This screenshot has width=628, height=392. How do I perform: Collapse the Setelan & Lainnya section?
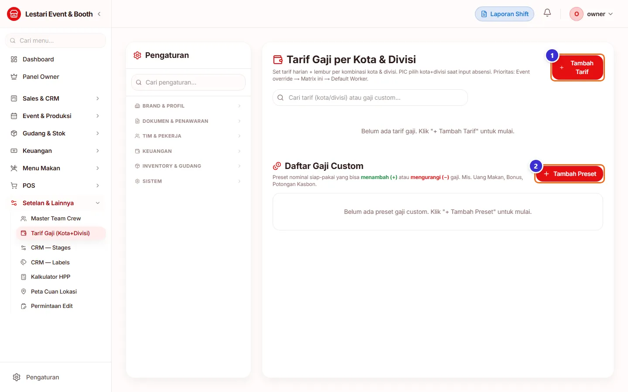(x=55, y=203)
